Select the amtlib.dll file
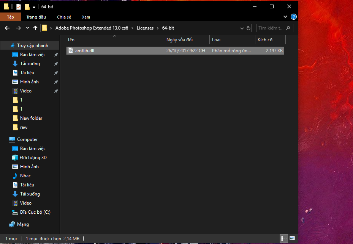The width and height of the screenshot is (353, 244). tap(84, 51)
